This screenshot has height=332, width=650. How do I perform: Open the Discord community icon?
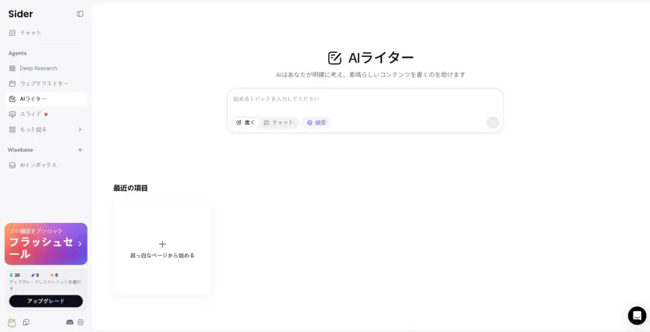70,322
